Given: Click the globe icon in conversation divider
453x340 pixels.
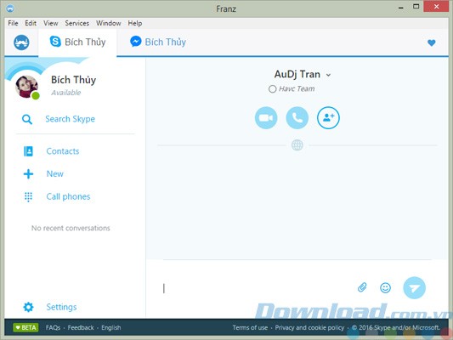Looking at the screenshot, I should (x=297, y=145).
